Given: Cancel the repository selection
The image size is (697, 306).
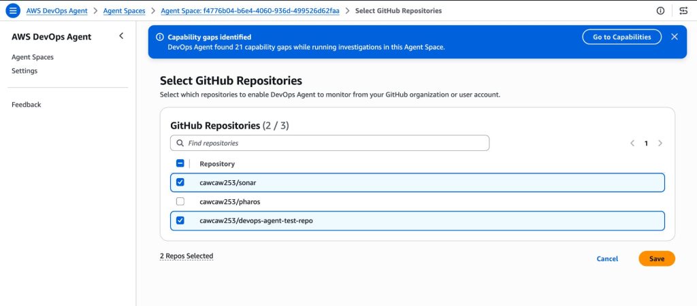Looking at the screenshot, I should click(607, 258).
